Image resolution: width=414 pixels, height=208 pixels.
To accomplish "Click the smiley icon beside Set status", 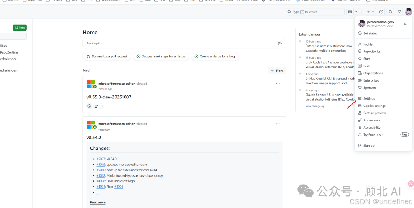I will [x=360, y=34].
